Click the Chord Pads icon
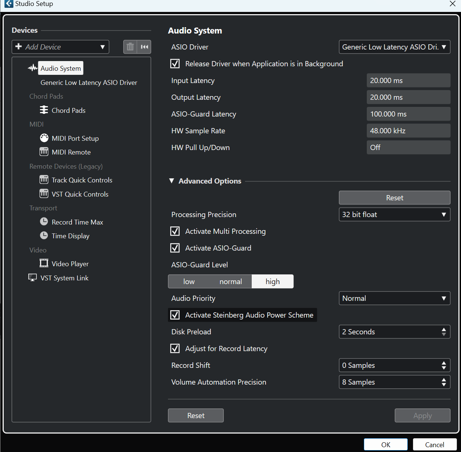 pos(44,110)
